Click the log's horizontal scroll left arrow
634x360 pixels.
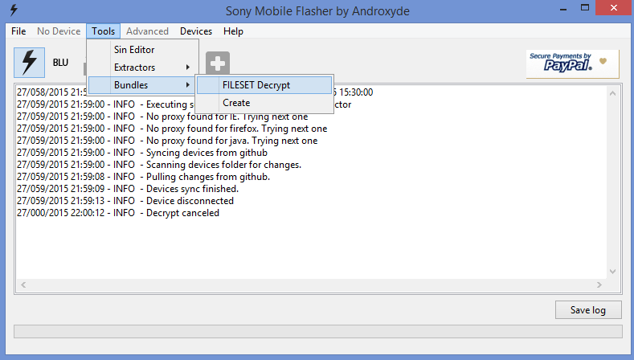click(x=22, y=284)
